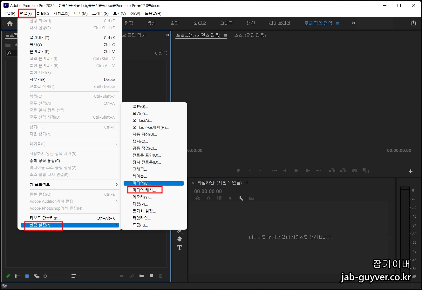
Task: Select the Hand tool
Action: coord(180,239)
